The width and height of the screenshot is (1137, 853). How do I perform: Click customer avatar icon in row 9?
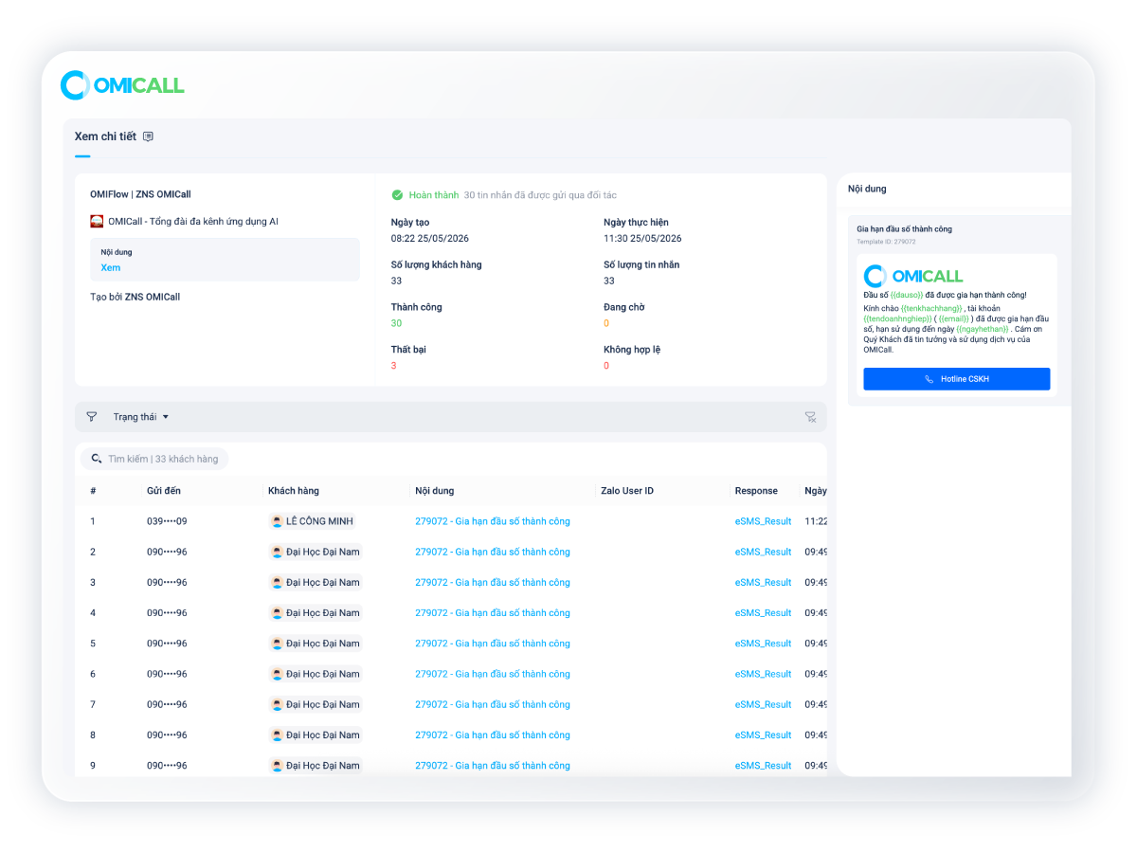coord(277,766)
